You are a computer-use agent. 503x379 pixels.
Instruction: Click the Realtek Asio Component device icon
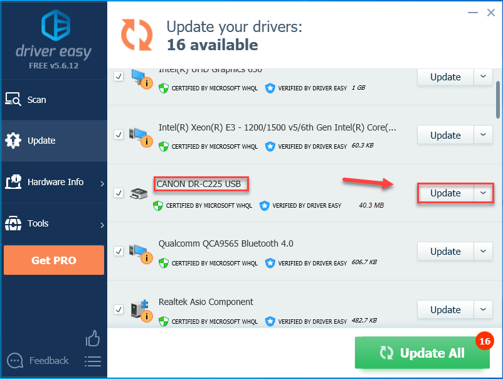point(141,311)
